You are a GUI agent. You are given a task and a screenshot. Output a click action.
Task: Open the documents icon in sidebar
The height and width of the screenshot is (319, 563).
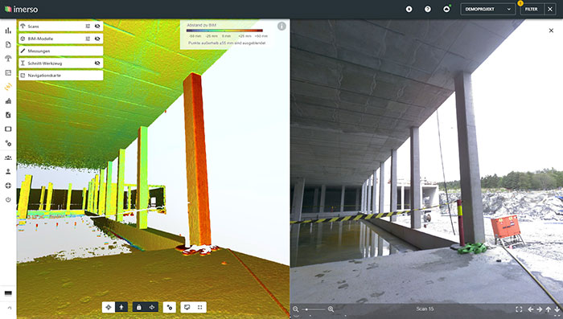8,44
